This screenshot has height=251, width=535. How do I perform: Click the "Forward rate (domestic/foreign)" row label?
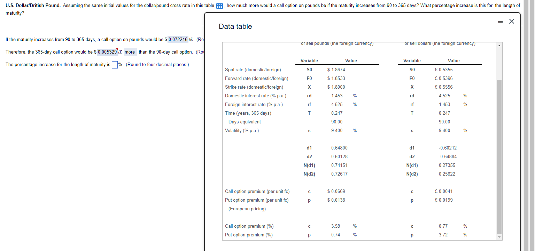point(257,79)
